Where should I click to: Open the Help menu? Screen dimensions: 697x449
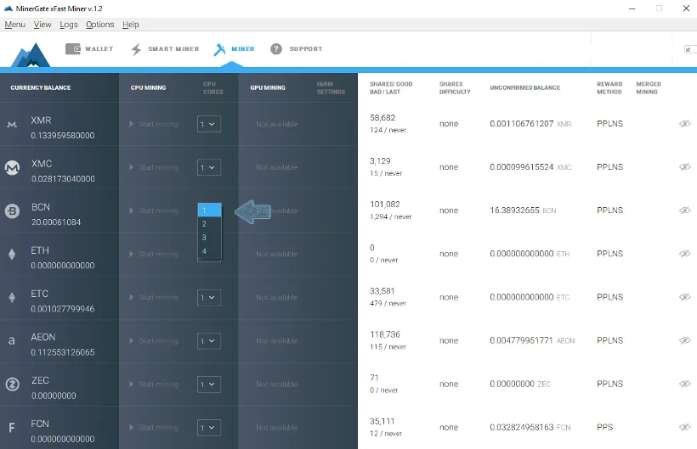click(x=130, y=25)
